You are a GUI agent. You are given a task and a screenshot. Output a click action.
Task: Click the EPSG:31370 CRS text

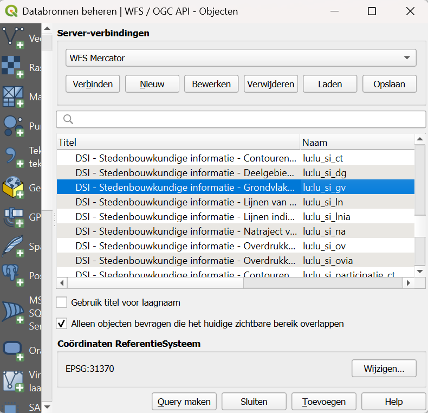click(90, 369)
